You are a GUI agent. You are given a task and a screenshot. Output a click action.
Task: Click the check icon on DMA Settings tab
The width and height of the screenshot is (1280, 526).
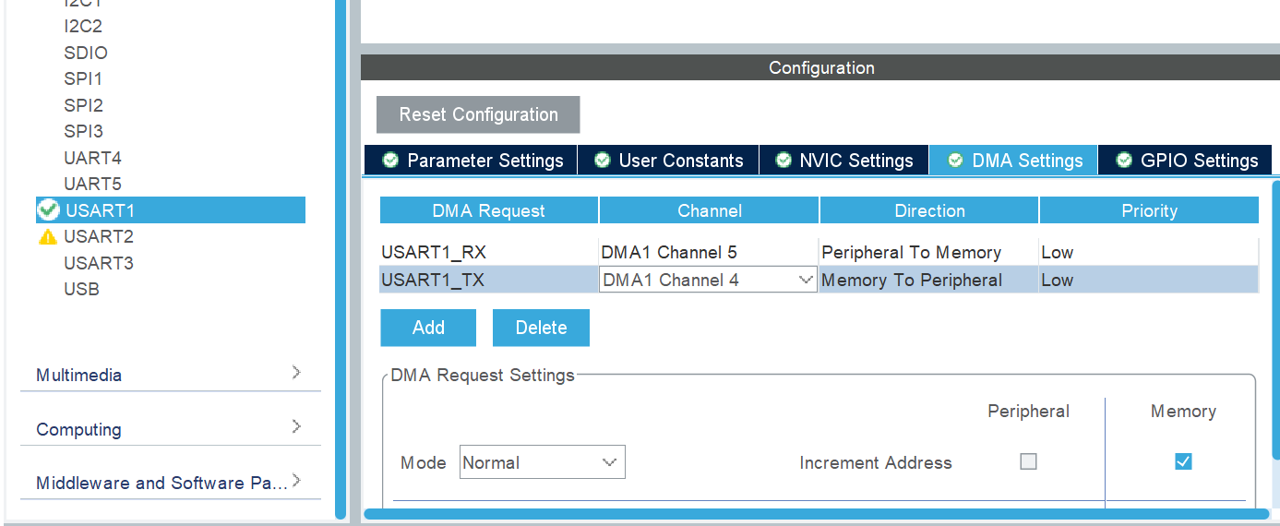[x=956, y=161]
